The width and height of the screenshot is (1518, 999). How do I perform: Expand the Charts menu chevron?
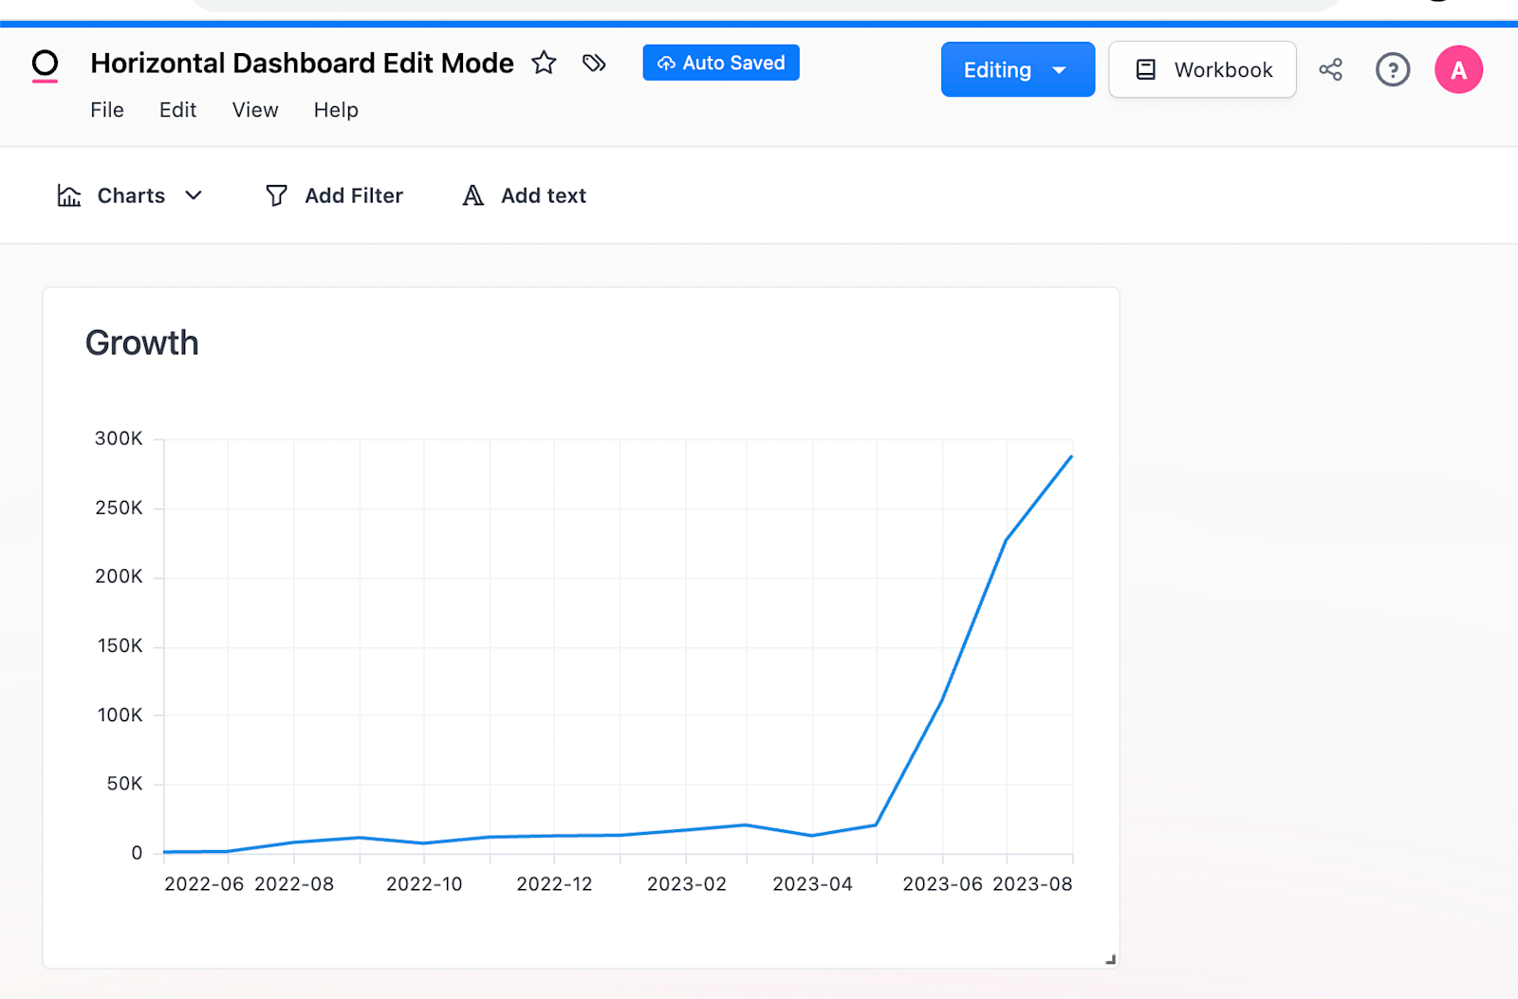(195, 196)
